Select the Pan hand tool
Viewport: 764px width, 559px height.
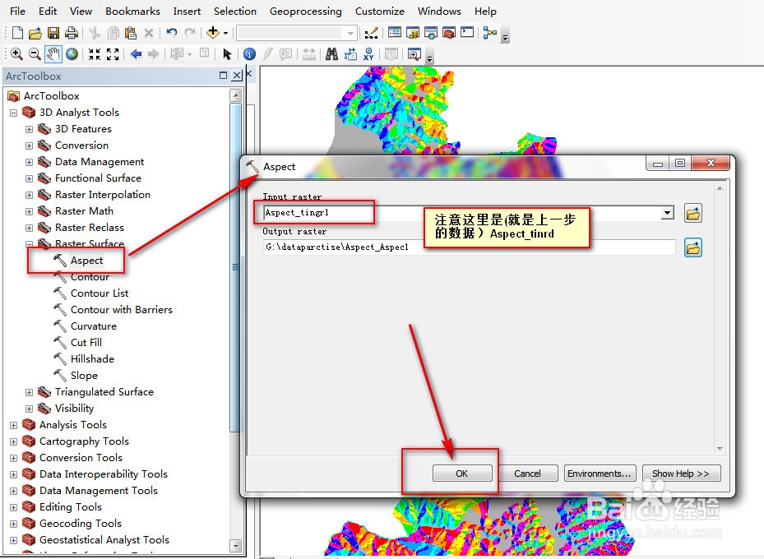pos(53,54)
